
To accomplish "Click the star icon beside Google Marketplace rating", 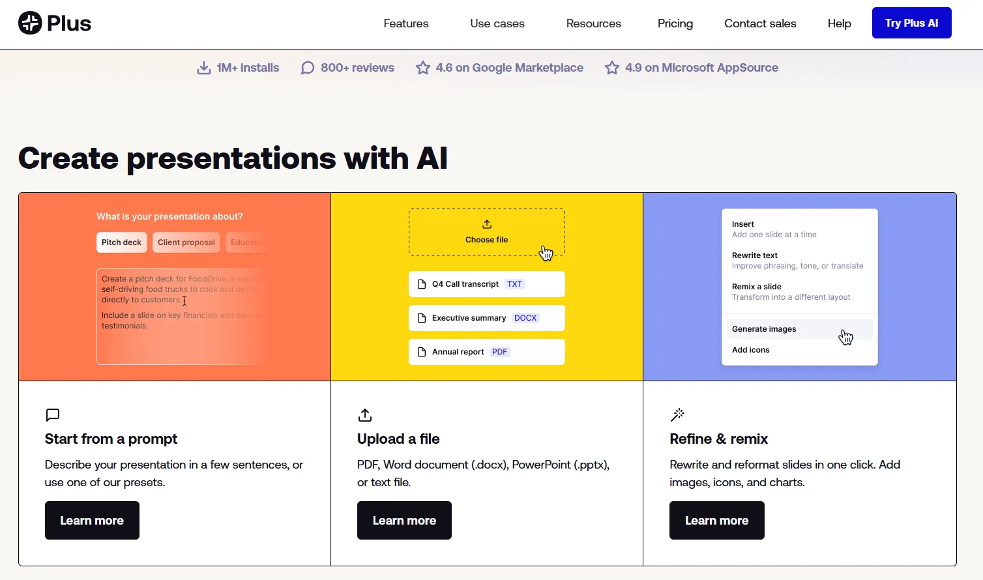I will [x=423, y=68].
